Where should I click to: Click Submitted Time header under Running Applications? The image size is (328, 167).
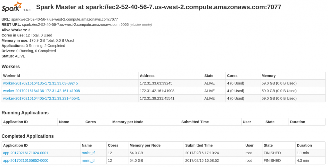[x=195, y=122]
